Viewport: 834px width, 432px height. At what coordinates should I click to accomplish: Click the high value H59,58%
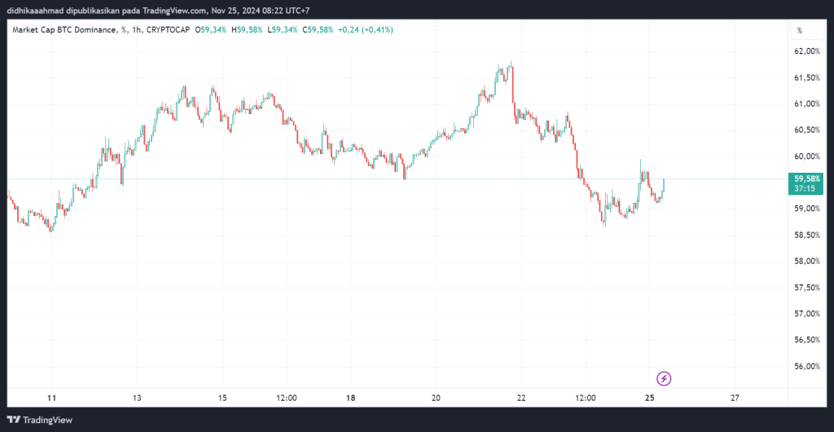(247, 30)
